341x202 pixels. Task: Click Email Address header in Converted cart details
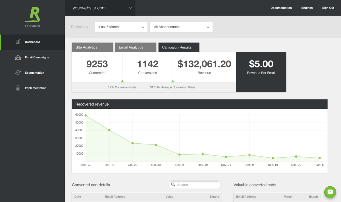pyautogui.click(x=115, y=197)
